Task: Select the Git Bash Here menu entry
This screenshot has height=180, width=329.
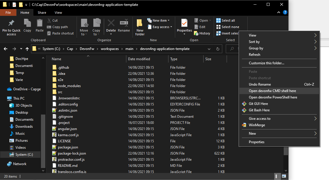Action: pos(259,110)
